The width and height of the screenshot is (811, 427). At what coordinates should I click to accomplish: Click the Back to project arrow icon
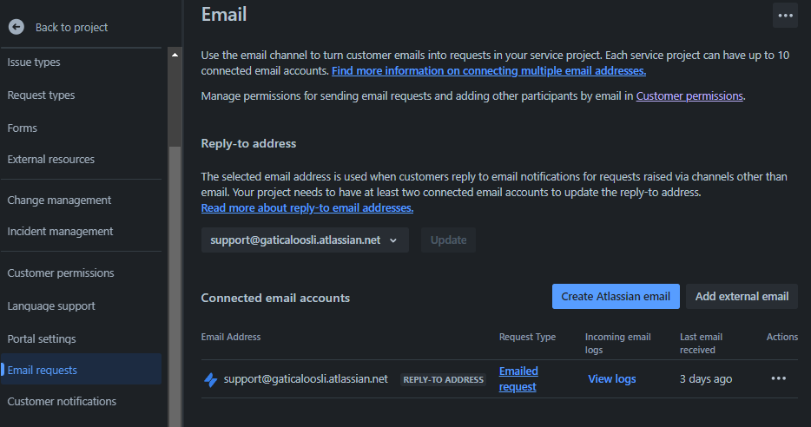coord(16,27)
